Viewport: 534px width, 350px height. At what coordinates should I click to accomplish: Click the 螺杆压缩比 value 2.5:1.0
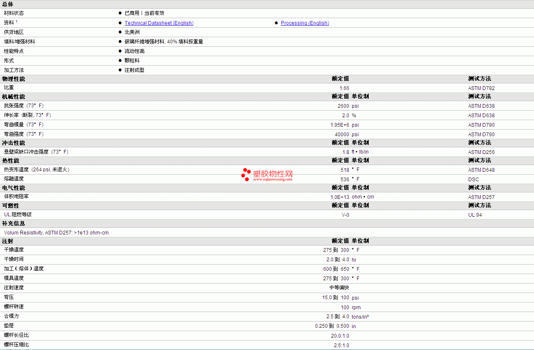(x=341, y=345)
